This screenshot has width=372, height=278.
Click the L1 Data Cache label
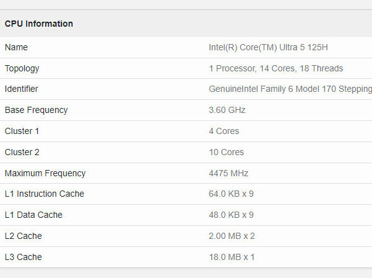(x=33, y=215)
